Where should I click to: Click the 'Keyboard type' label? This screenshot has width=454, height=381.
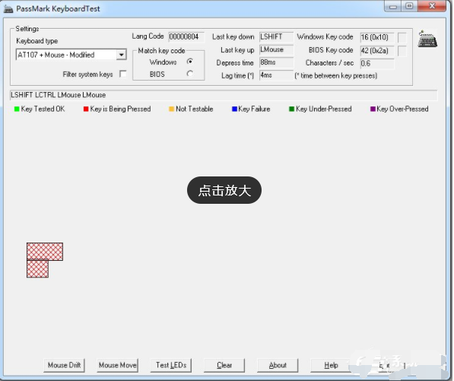(37, 41)
